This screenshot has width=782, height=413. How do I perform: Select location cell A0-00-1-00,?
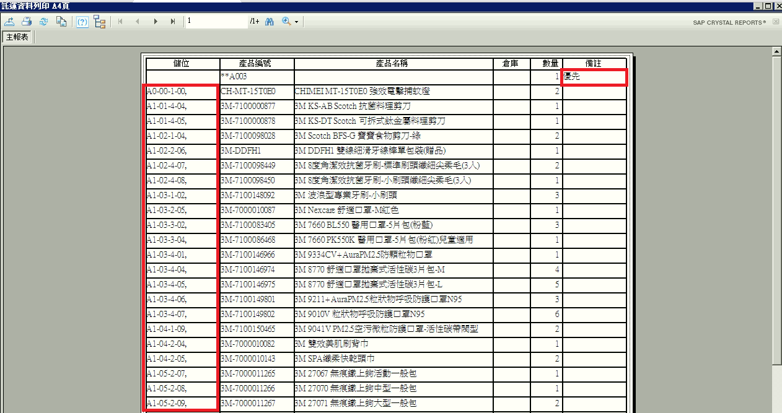[182, 91]
